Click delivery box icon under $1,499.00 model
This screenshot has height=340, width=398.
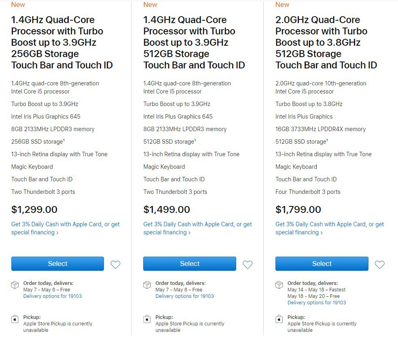click(x=147, y=285)
